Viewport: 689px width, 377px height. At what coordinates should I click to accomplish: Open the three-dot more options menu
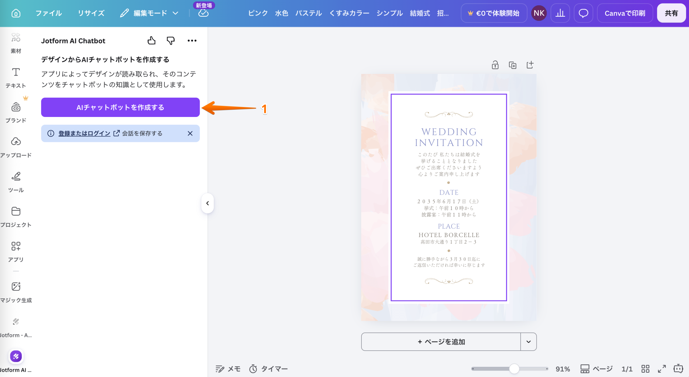[x=192, y=41]
